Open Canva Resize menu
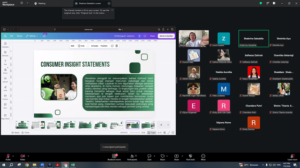 coord(20,36)
